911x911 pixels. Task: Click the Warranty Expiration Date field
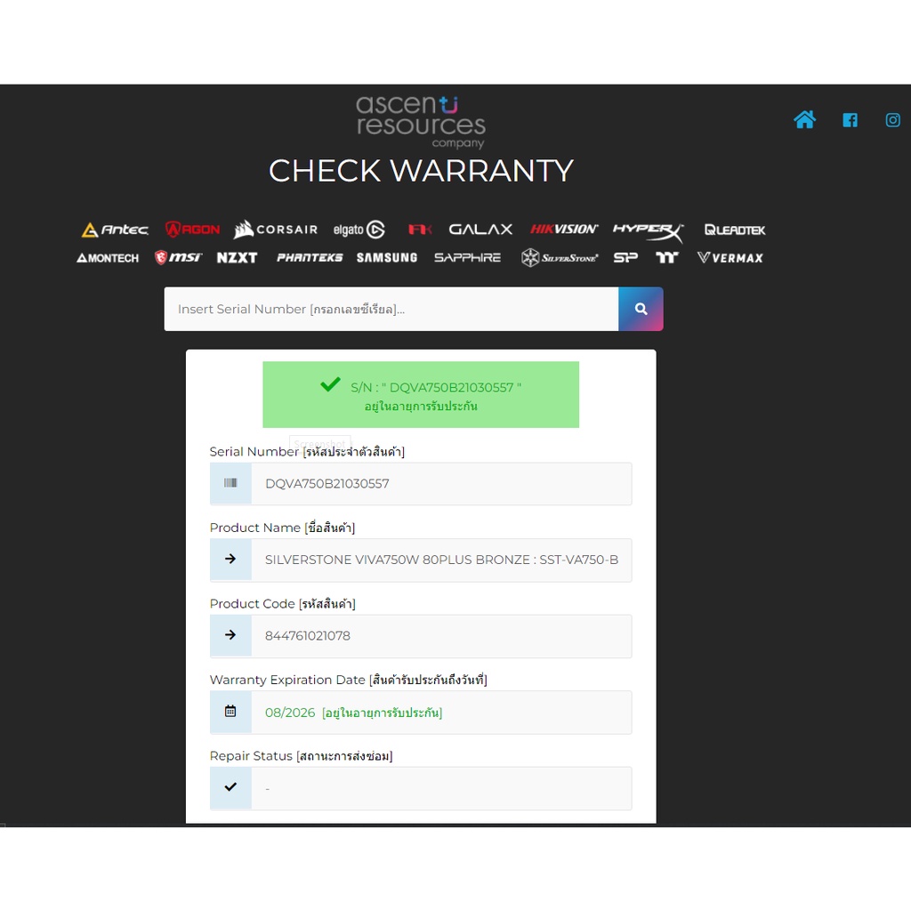tap(441, 713)
